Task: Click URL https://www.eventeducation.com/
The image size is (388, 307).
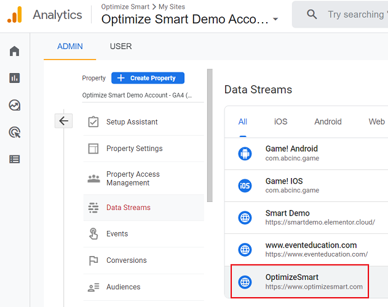Action: pyautogui.click(x=317, y=254)
